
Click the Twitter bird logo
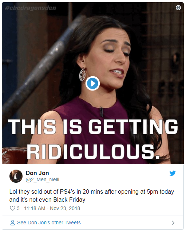pyautogui.click(x=173, y=173)
